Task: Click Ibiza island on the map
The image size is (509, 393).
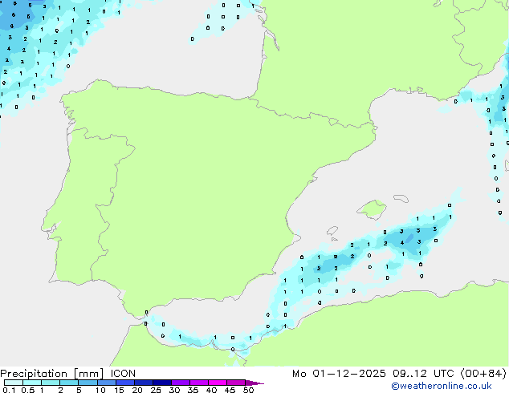Action: tap(332, 231)
